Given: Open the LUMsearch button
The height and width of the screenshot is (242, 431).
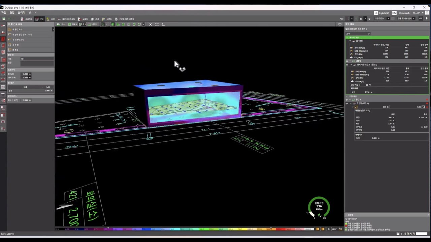Looking at the screenshot, I should (401, 13).
